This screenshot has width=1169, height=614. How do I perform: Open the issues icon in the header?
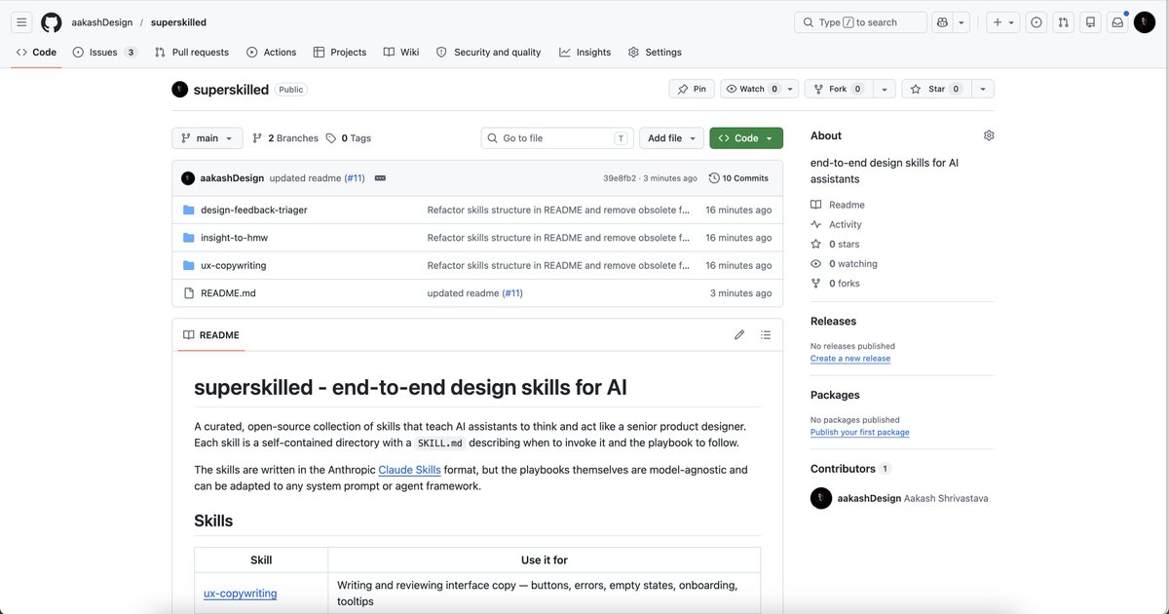click(1037, 21)
